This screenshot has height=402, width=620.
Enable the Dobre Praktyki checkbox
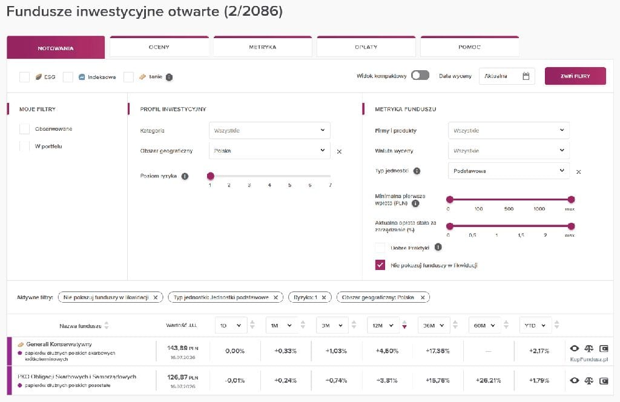tap(380, 248)
